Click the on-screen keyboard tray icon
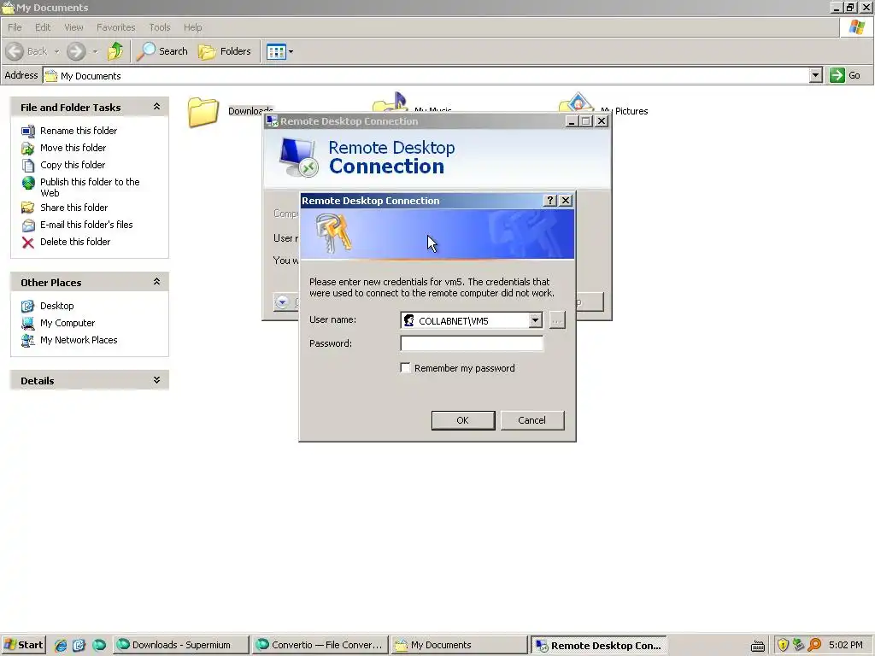The width and height of the screenshot is (875, 656). click(758, 646)
